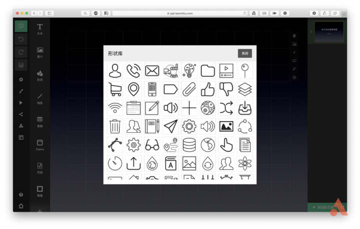Select the pointing hand cursor shape

coord(226,145)
